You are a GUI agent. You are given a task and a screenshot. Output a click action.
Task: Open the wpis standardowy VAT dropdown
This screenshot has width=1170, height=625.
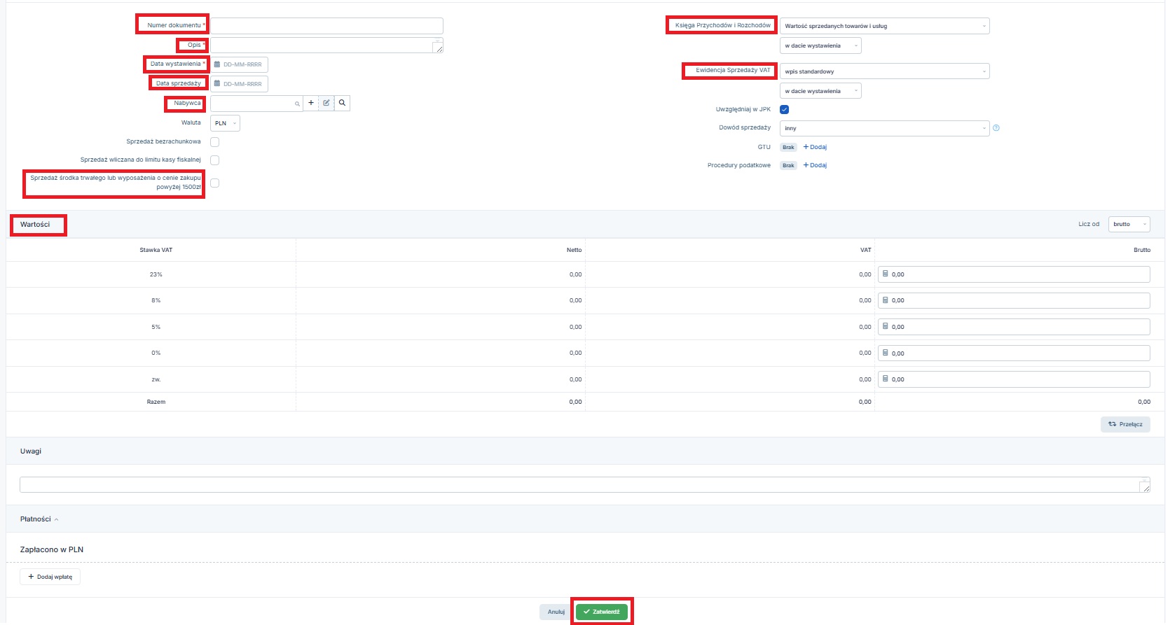(x=884, y=71)
